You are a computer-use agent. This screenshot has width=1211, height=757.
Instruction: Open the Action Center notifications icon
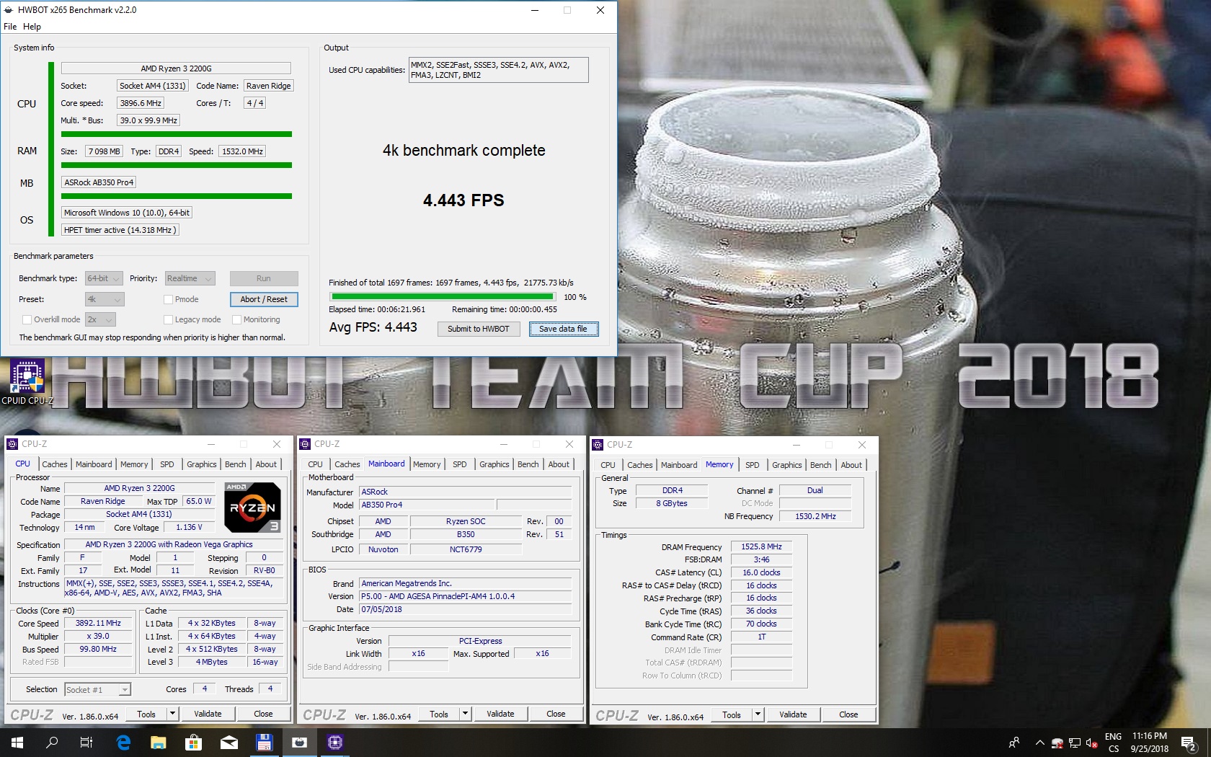click(1189, 743)
